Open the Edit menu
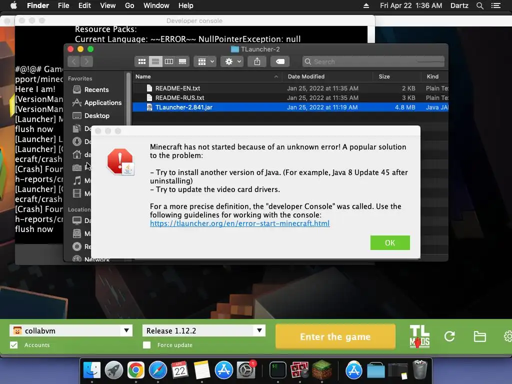The width and height of the screenshot is (512, 384). [84, 5]
